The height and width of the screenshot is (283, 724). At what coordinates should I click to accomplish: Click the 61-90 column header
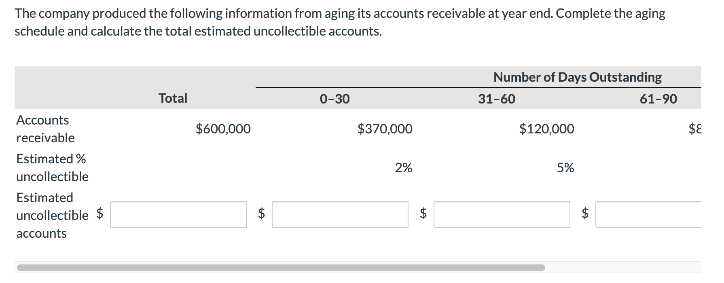(x=658, y=99)
